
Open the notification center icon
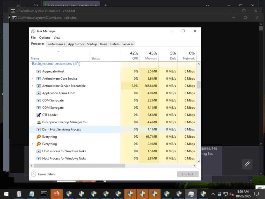click(x=256, y=194)
